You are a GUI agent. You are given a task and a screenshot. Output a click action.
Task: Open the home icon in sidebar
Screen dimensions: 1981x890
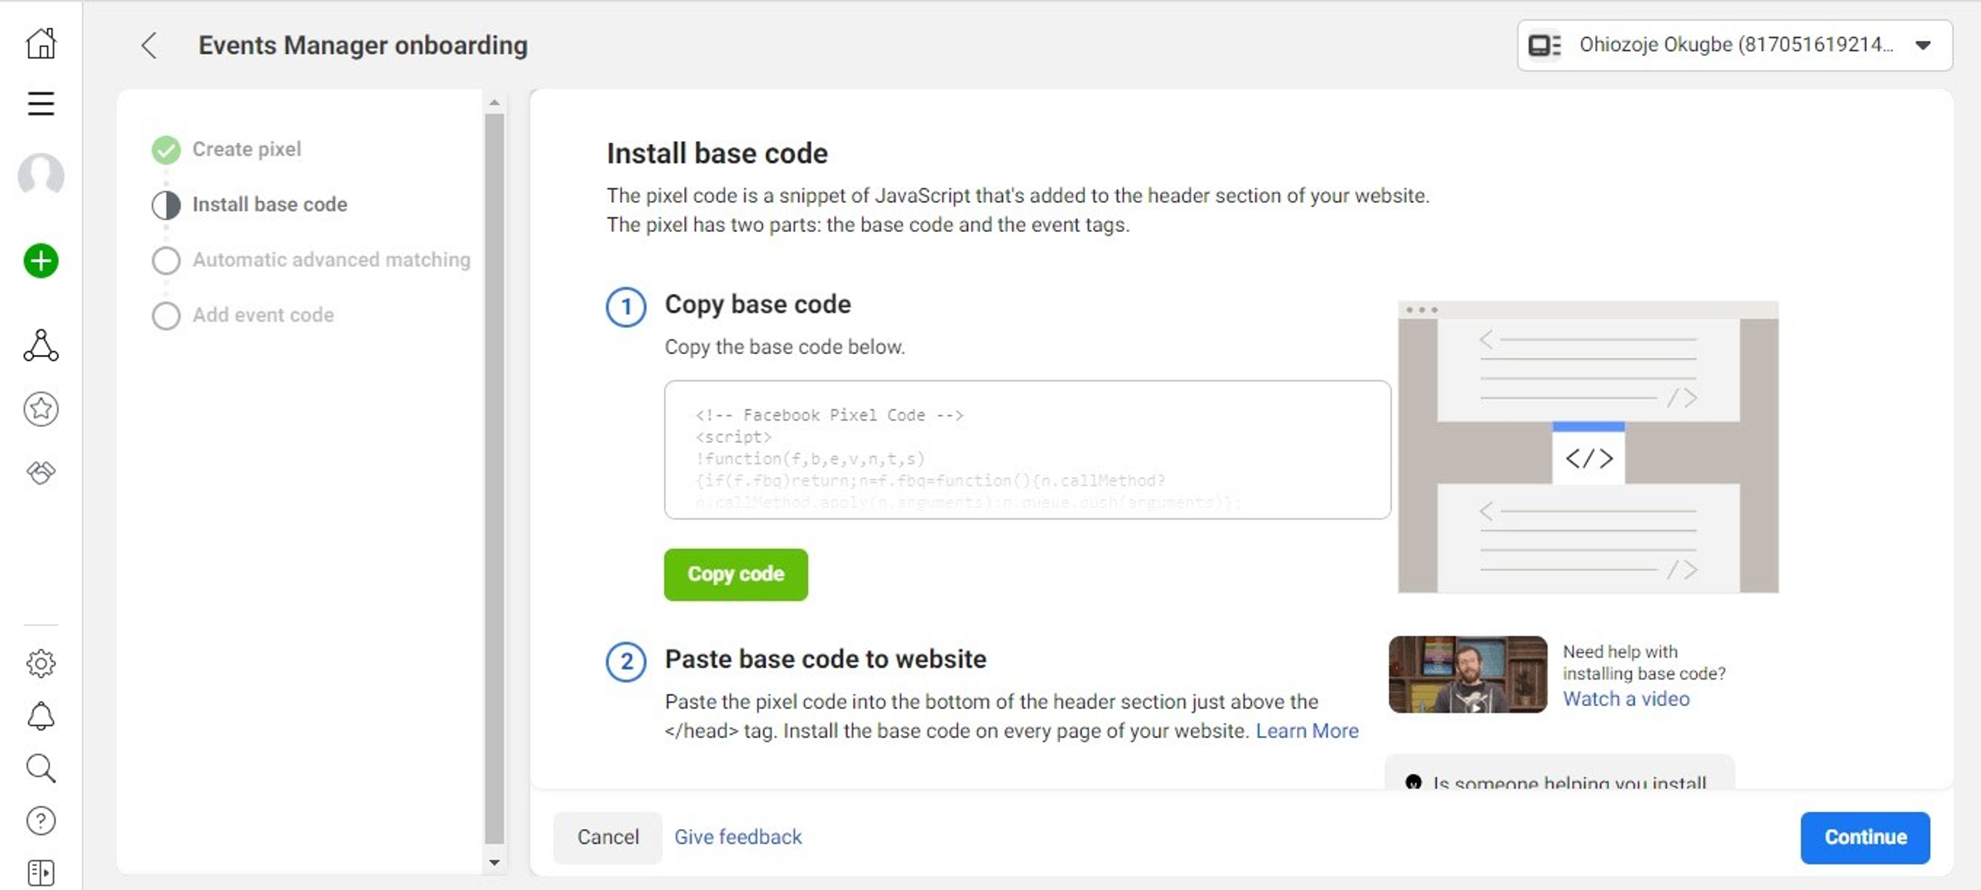click(x=41, y=43)
